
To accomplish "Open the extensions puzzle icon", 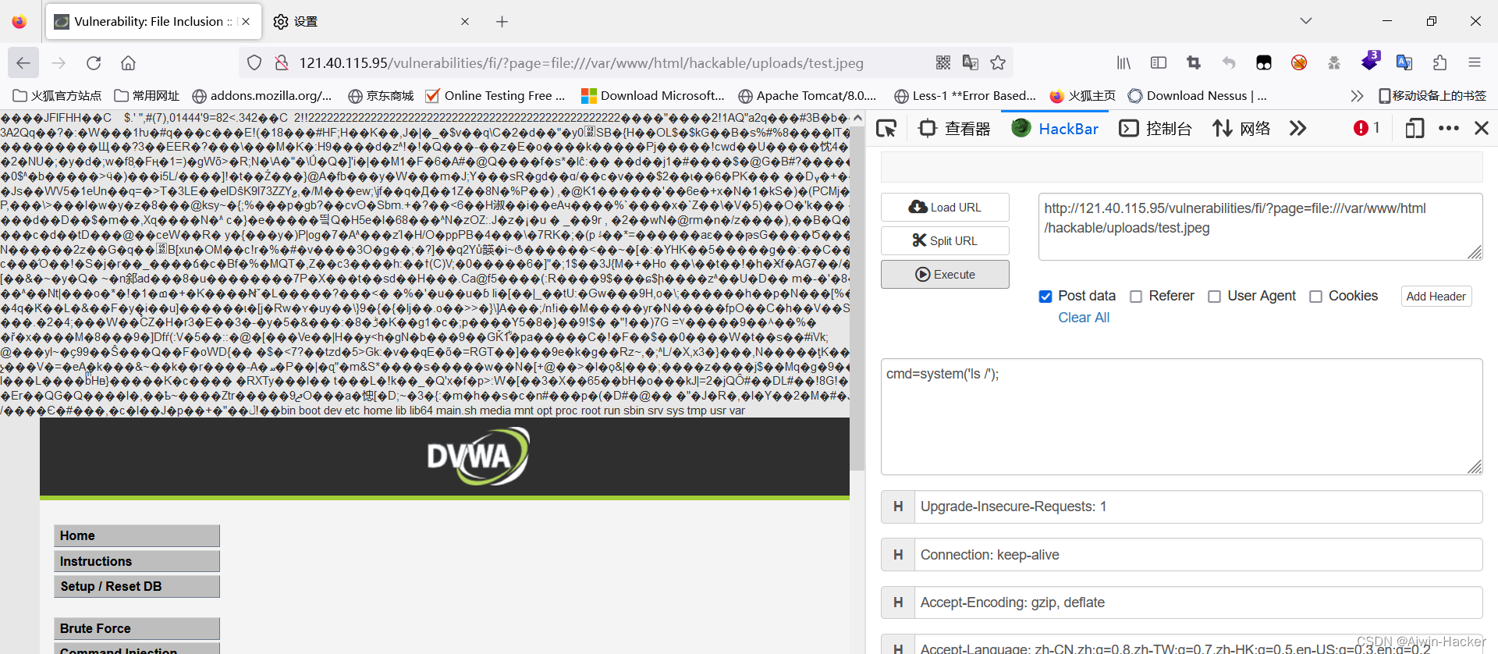I will pyautogui.click(x=1439, y=62).
